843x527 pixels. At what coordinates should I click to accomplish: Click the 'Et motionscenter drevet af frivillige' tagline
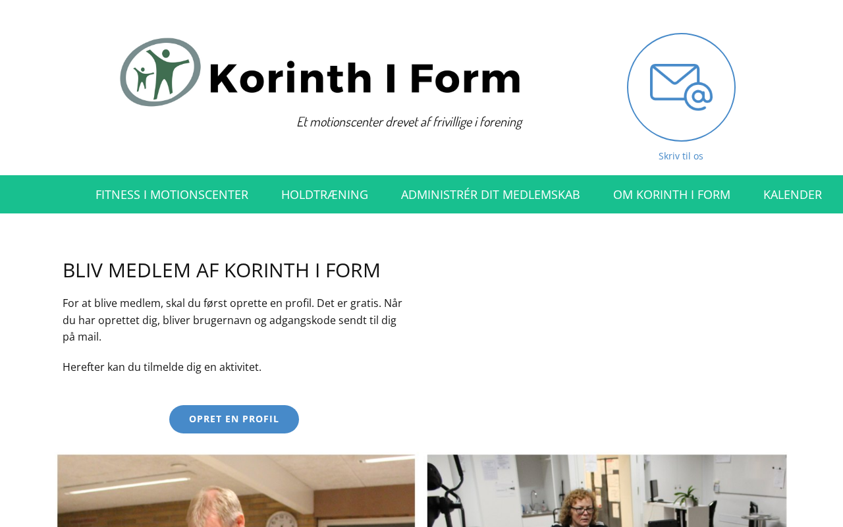point(409,122)
